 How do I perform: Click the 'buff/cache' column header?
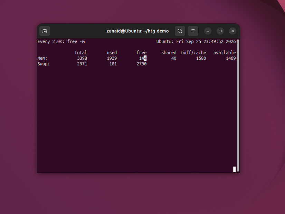point(193,53)
